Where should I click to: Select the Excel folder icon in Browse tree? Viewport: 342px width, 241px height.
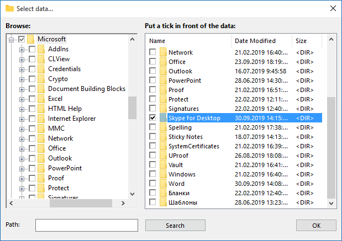[41, 99]
